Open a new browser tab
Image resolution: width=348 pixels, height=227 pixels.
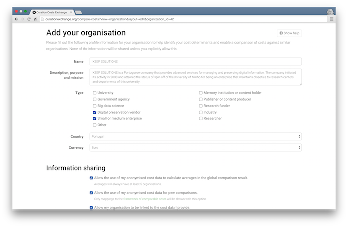point(78,12)
